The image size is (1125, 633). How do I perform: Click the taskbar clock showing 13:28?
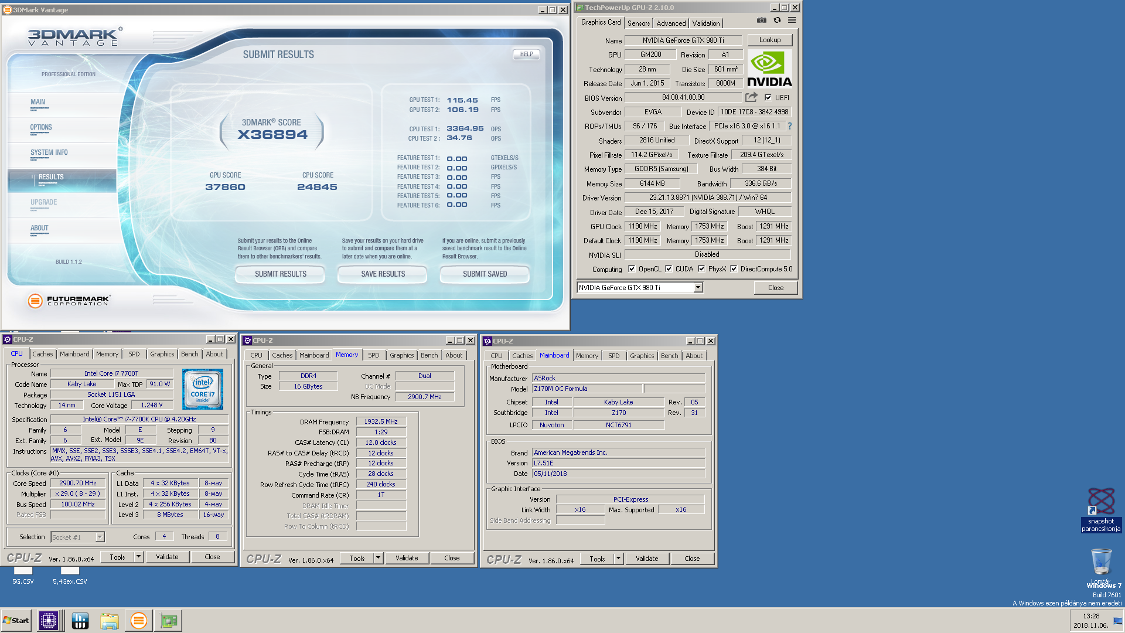tap(1091, 621)
